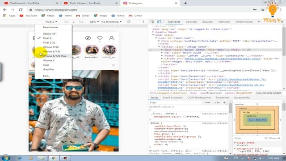
Task: Expand the main element node
Action: 162,50
